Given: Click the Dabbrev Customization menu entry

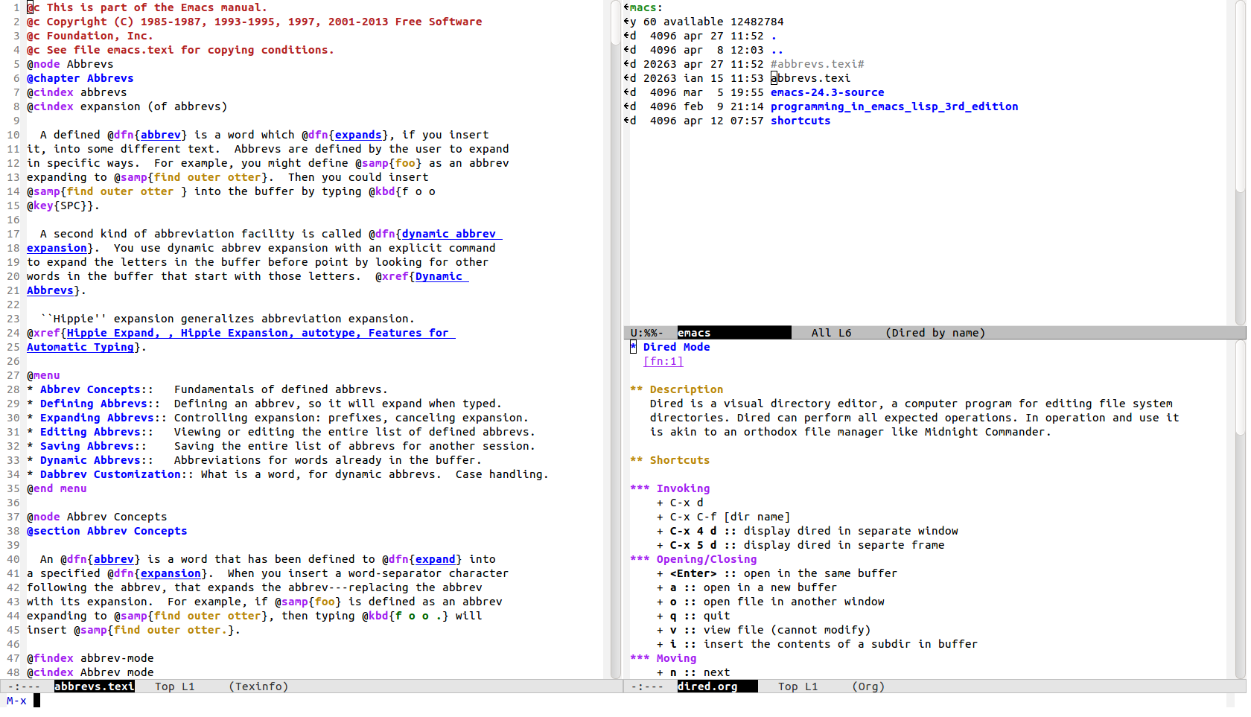Looking at the screenshot, I should [110, 474].
